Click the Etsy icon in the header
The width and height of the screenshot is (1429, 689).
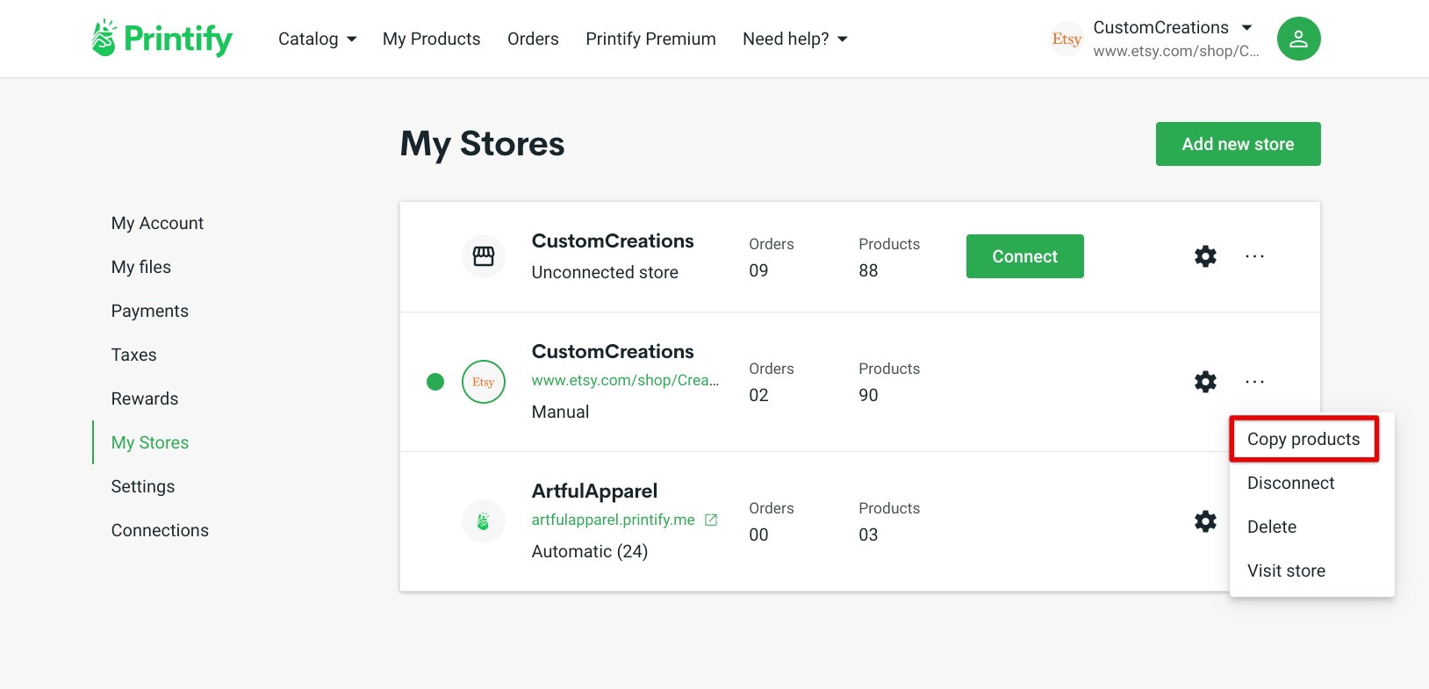[1066, 39]
